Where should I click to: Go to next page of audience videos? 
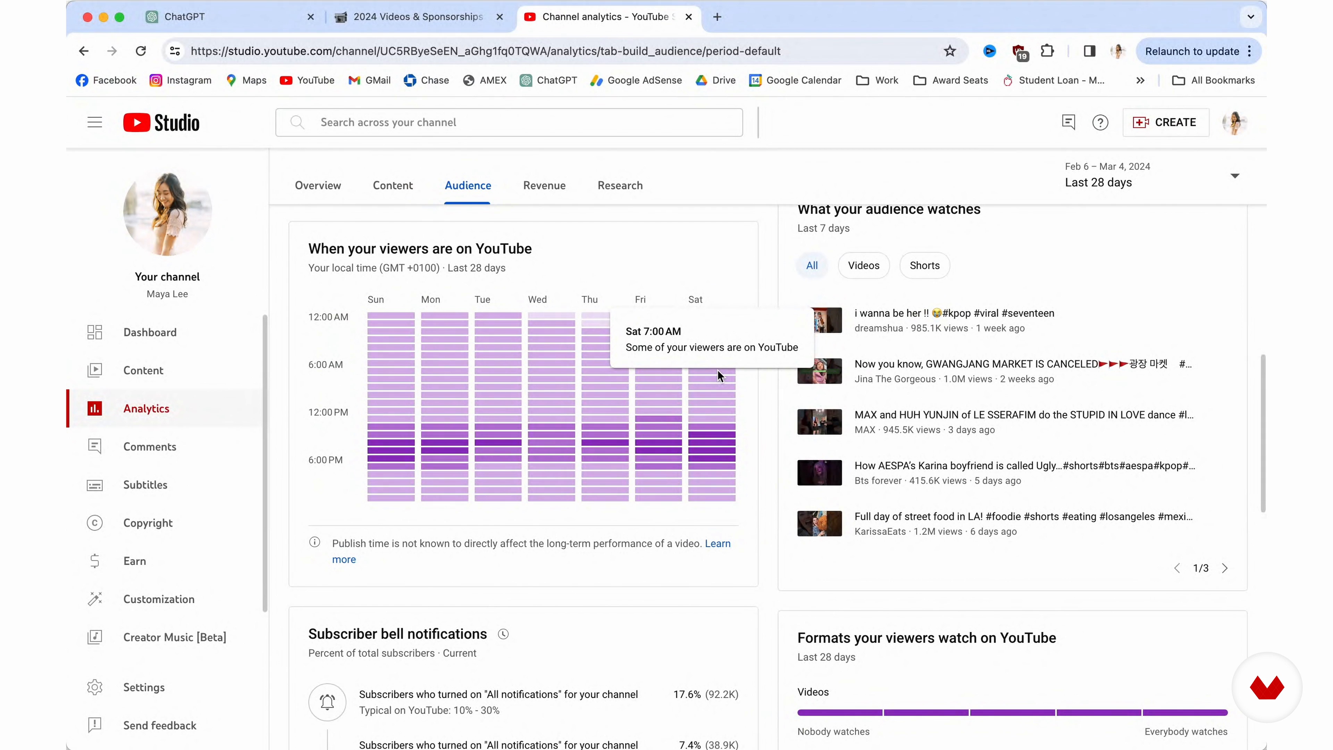click(x=1224, y=568)
